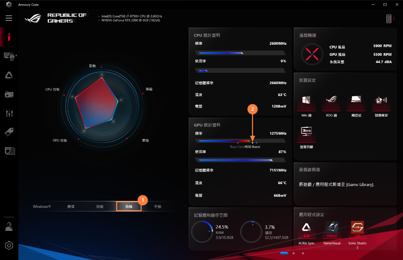The width and height of the screenshot is (403, 260).
Task: Click the CPU memory frequency 2660MHz
Action: coord(278,83)
